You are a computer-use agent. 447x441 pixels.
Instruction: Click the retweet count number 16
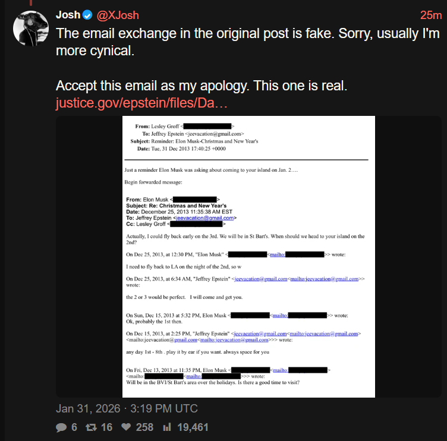tap(107, 427)
